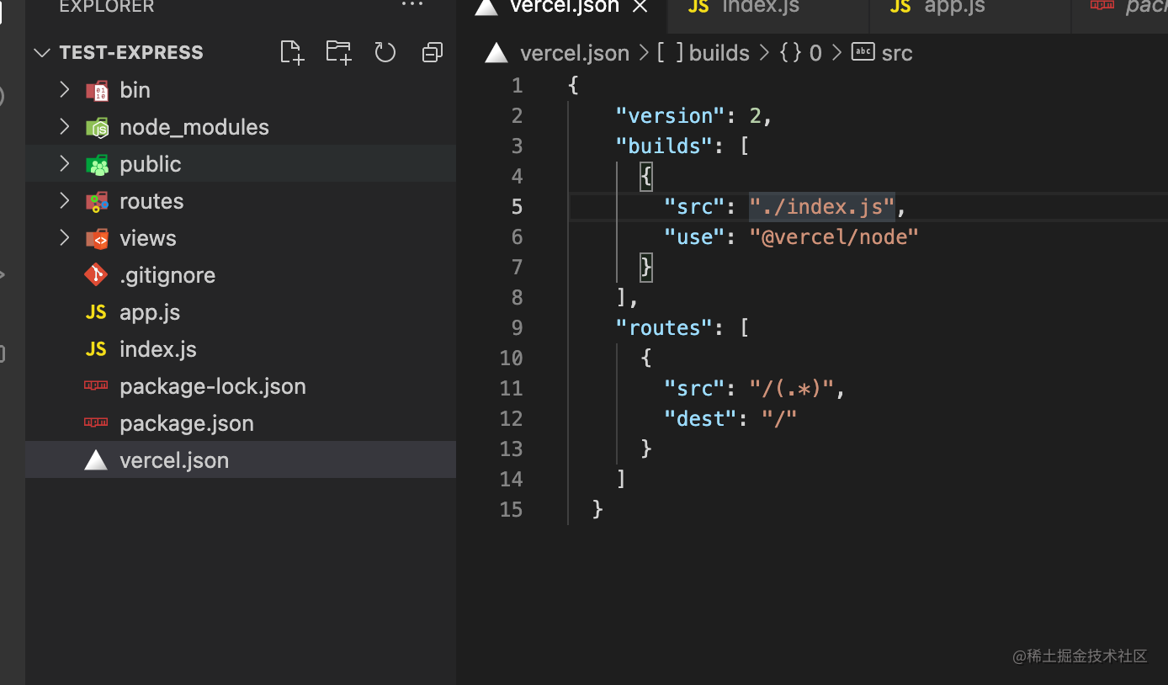Click the Vercel triangle icon in file tree
This screenshot has width=1168, height=685.
coord(96,459)
